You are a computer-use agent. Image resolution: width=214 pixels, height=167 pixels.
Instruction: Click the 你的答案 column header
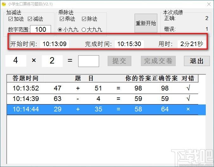[138, 78]
